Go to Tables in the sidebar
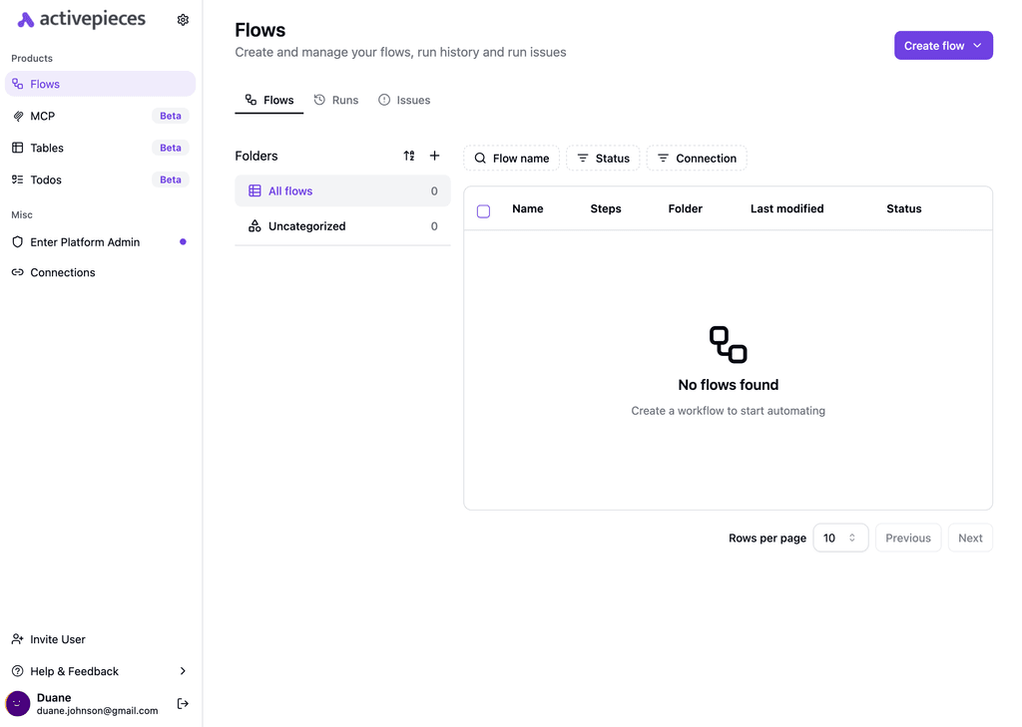This screenshot has width=1022, height=727. [x=101, y=148]
